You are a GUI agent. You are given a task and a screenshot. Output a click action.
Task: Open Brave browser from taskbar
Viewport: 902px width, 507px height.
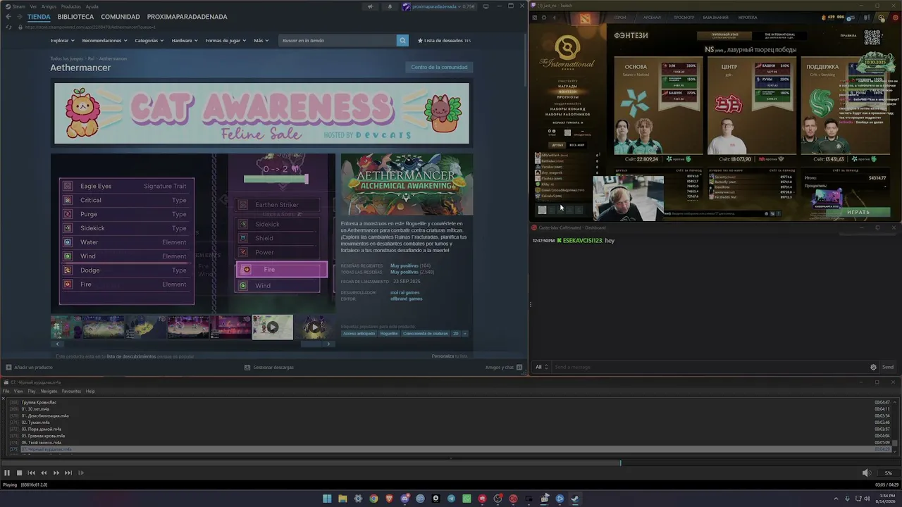click(x=389, y=499)
